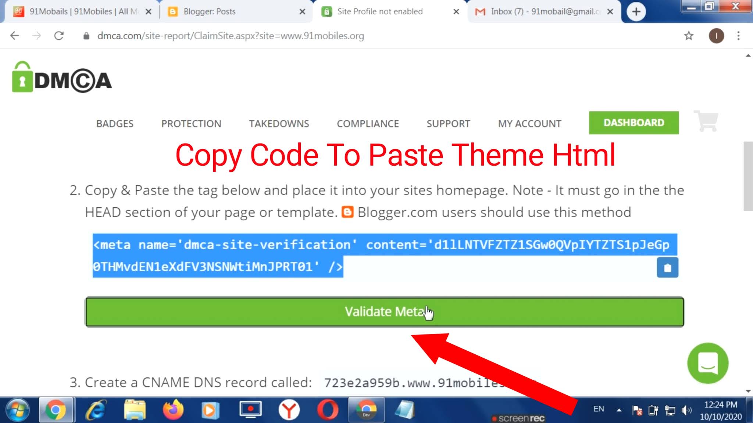Viewport: 753px width, 423px height.
Task: Close the 91Mobails tab
Action: point(149,12)
